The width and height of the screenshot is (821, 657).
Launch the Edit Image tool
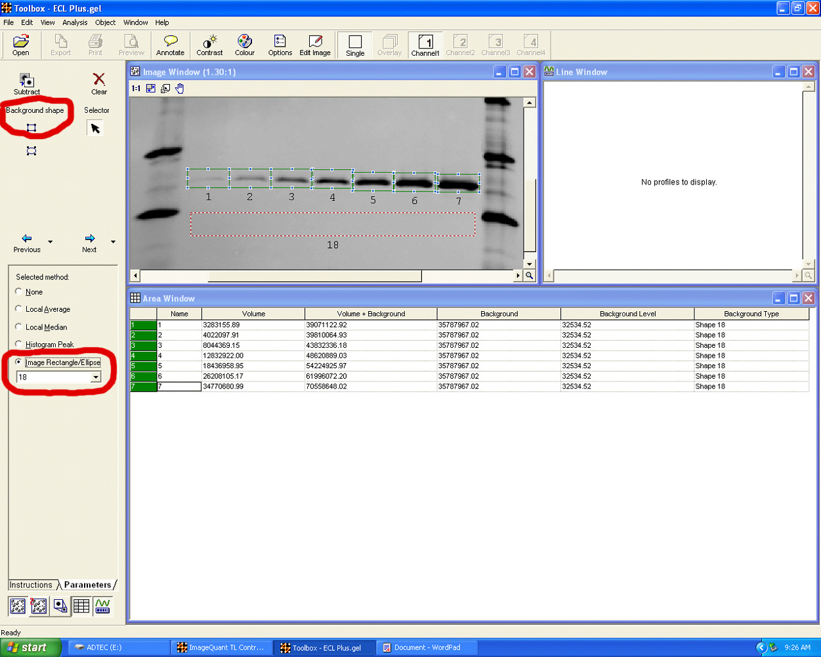(x=315, y=45)
